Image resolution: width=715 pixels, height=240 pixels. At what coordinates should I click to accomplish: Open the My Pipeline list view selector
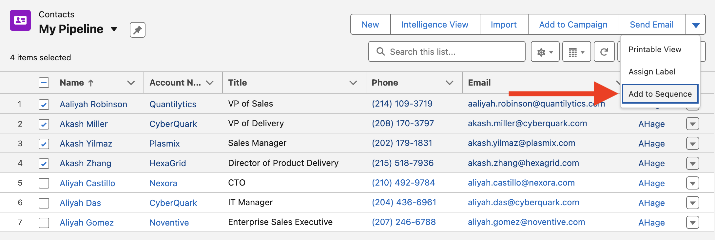click(x=114, y=30)
